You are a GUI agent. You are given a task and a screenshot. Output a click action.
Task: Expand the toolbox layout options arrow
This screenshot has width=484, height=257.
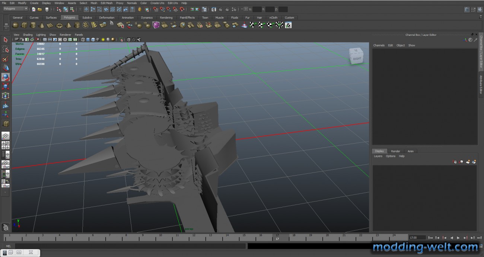[5, 193]
